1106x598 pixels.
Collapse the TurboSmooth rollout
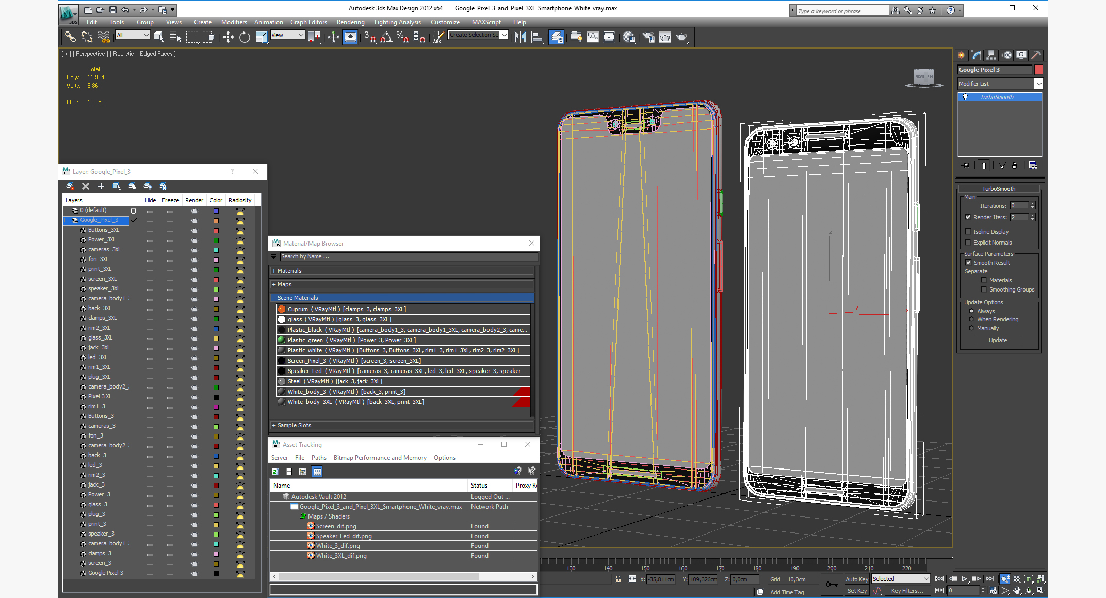[998, 189]
